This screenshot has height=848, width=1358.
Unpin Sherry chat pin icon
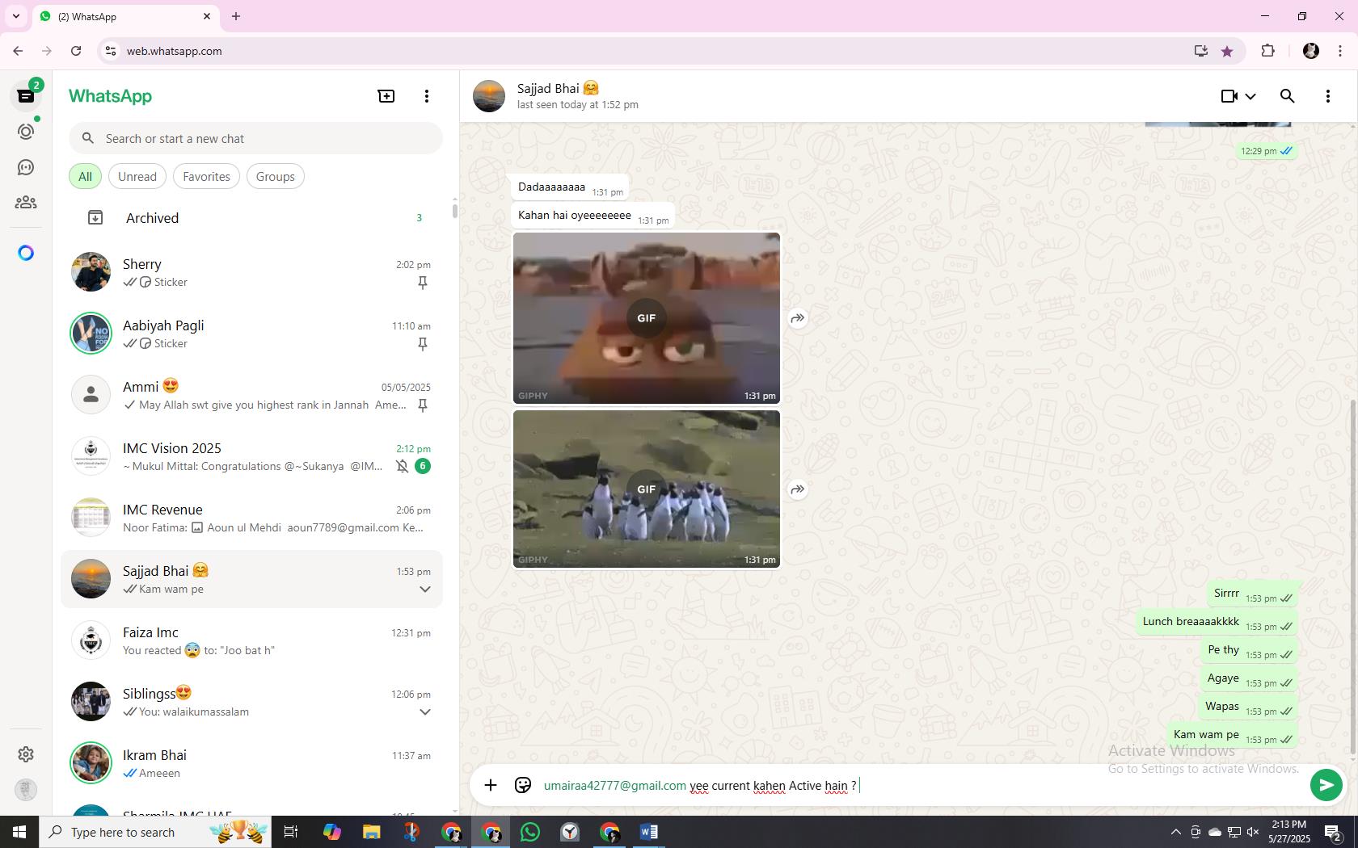coord(422,283)
